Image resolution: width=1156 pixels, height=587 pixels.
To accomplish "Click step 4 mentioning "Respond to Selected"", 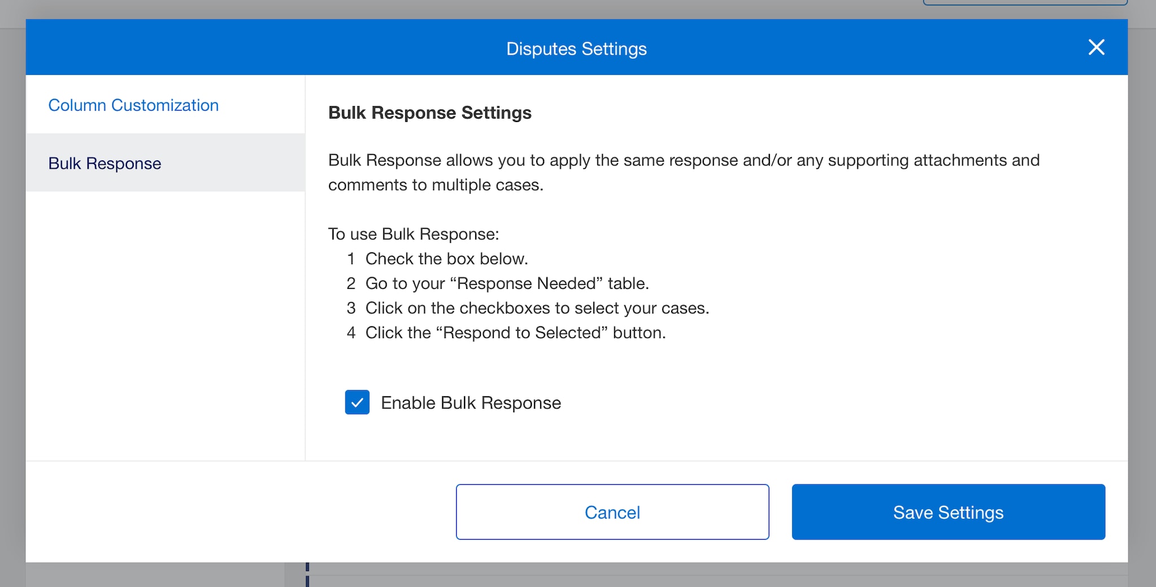I will [515, 333].
